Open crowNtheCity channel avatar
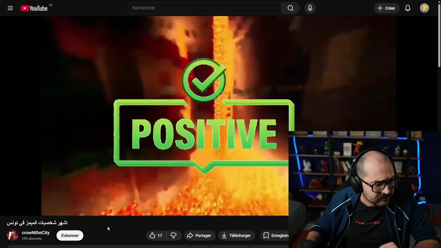This screenshot has width=441, height=248. coord(13,235)
